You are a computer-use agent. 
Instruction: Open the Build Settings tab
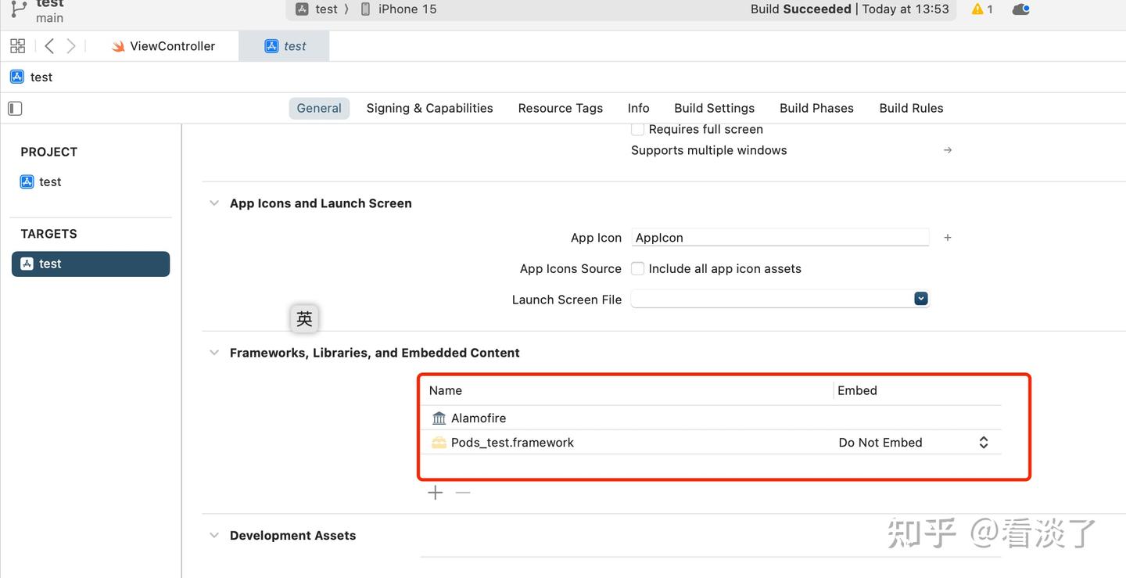[714, 108]
